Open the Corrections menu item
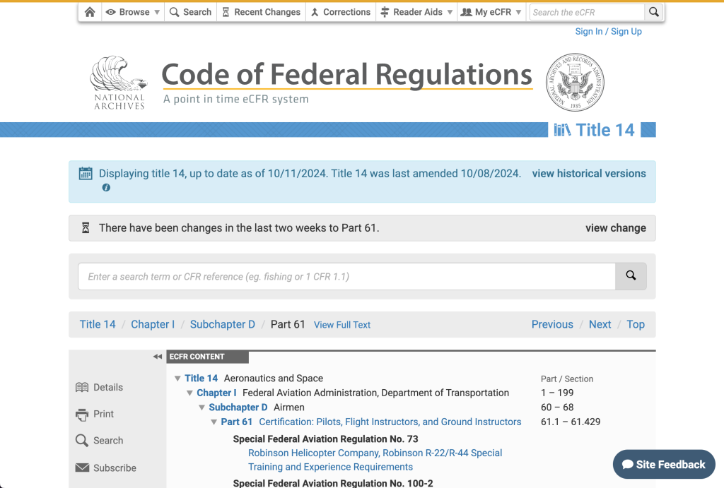 (x=340, y=12)
